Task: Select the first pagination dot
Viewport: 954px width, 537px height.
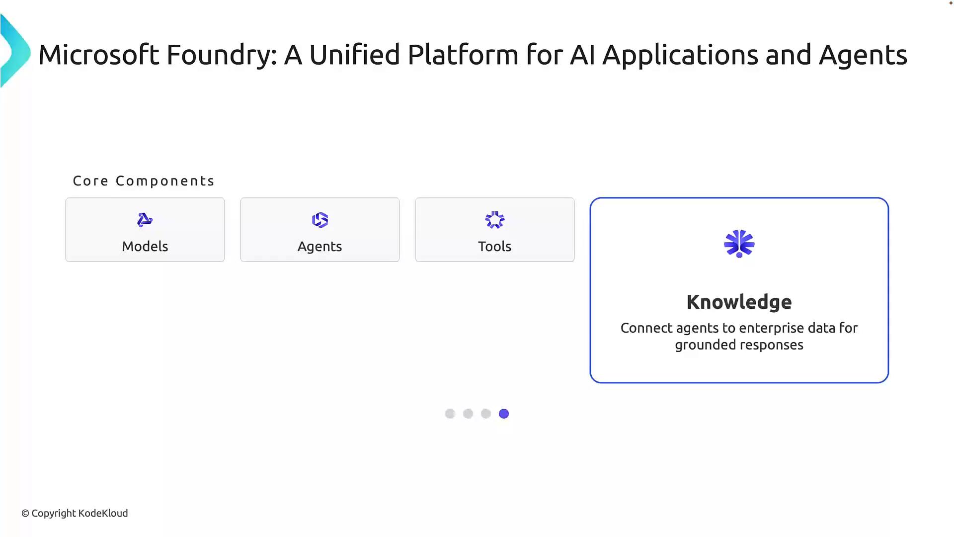Action: coord(450,414)
